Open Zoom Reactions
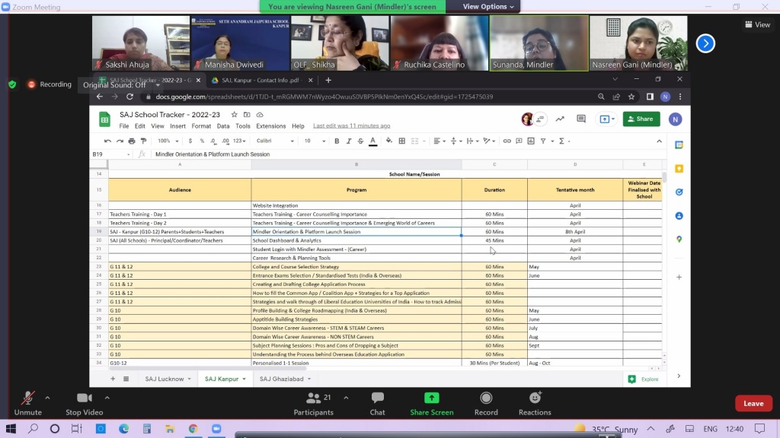Screen dimensions: 780x438 click(535, 403)
